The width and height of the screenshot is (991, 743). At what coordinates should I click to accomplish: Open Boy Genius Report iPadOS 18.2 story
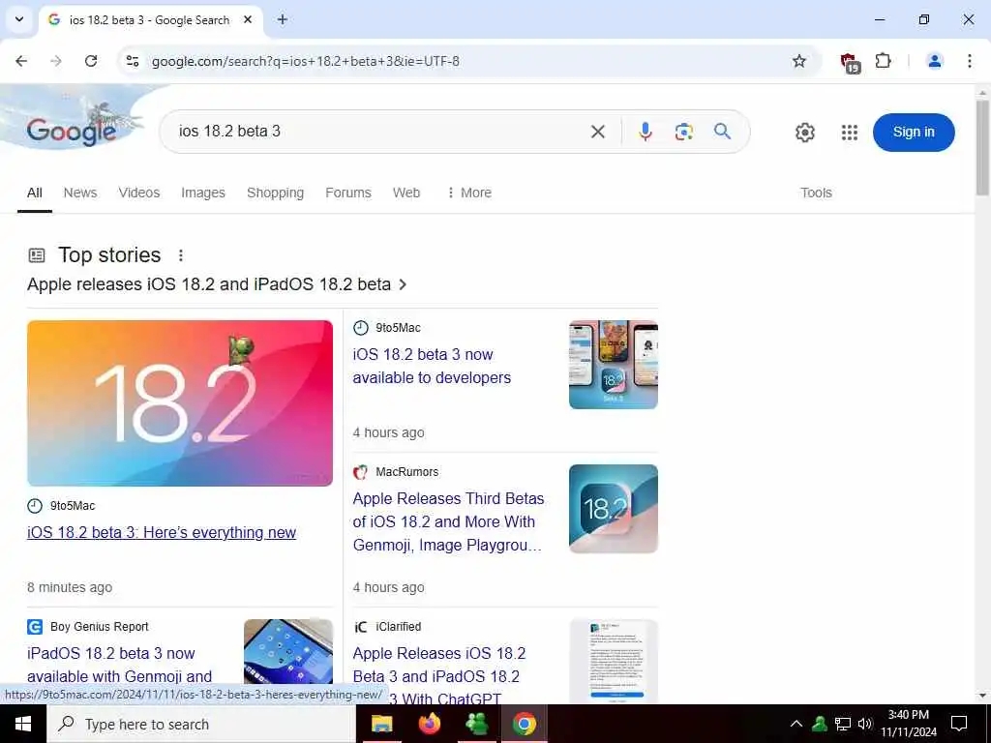[119, 665]
